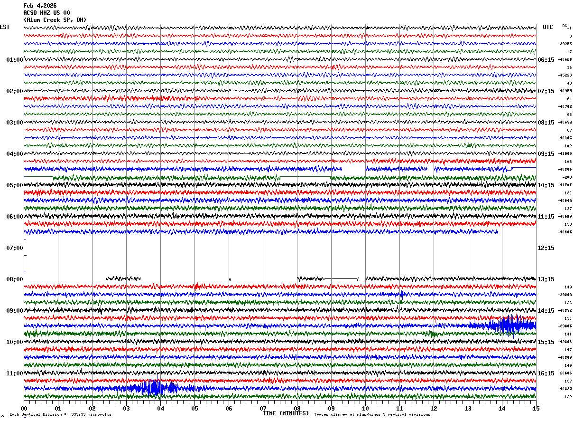The image size is (574, 421).
Task: Select the 08:00 EST hour label
Action: pos(14,279)
